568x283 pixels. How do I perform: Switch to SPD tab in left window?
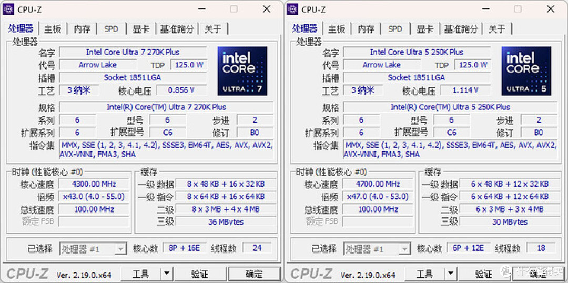[x=111, y=29]
